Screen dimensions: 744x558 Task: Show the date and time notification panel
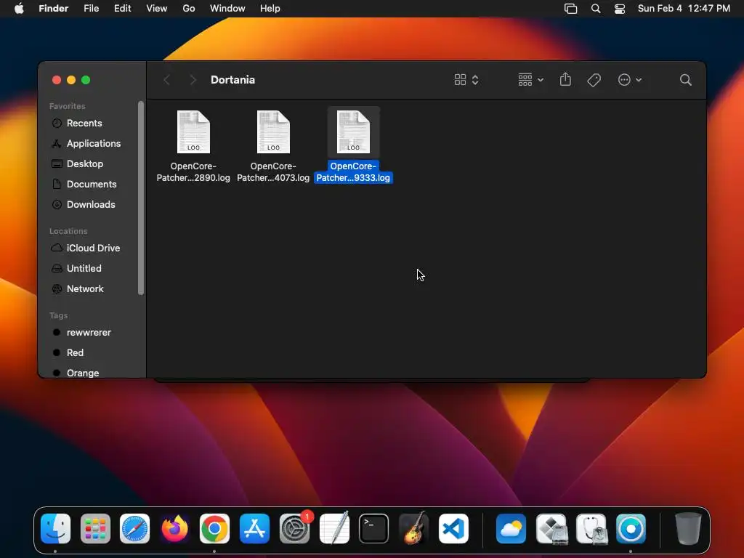[x=684, y=8]
